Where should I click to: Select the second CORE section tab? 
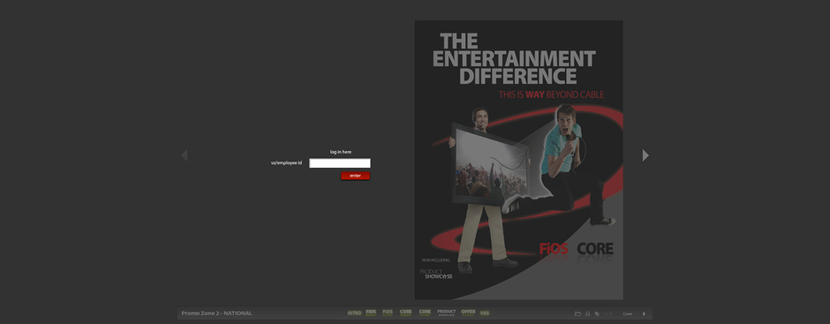pyautogui.click(x=425, y=313)
